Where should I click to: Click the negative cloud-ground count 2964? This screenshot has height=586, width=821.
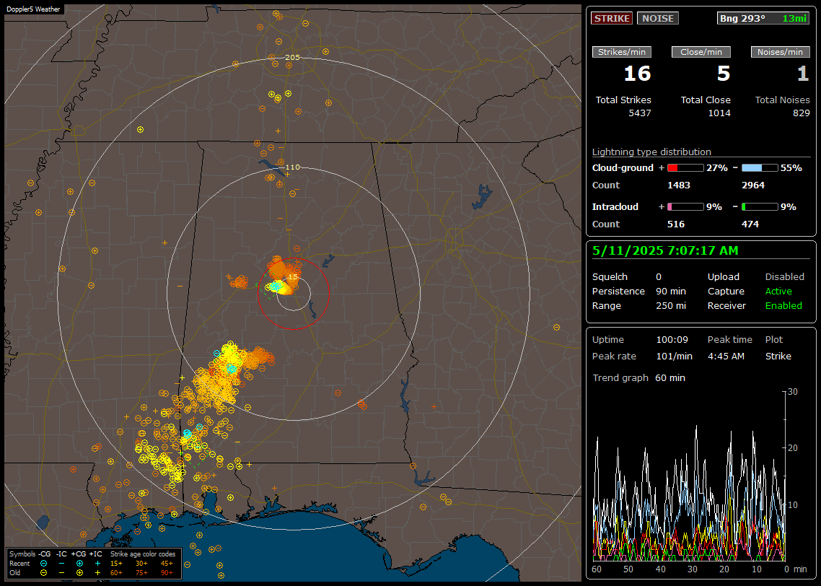tap(753, 185)
